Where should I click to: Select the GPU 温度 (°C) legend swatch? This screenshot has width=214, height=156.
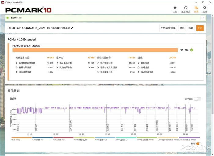pyautogui.click(x=105, y=138)
